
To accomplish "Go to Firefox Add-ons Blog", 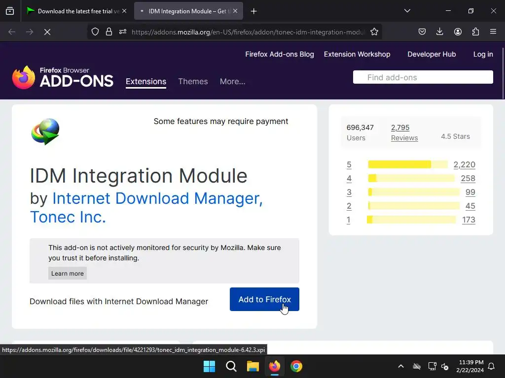I will point(280,54).
